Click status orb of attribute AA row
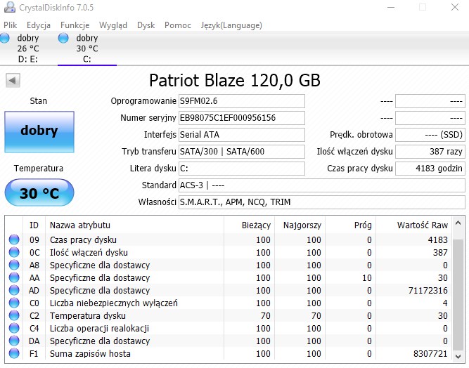469x368 pixels. [x=14, y=277]
